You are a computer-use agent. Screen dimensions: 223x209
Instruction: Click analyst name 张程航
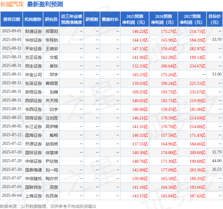tap(51, 40)
